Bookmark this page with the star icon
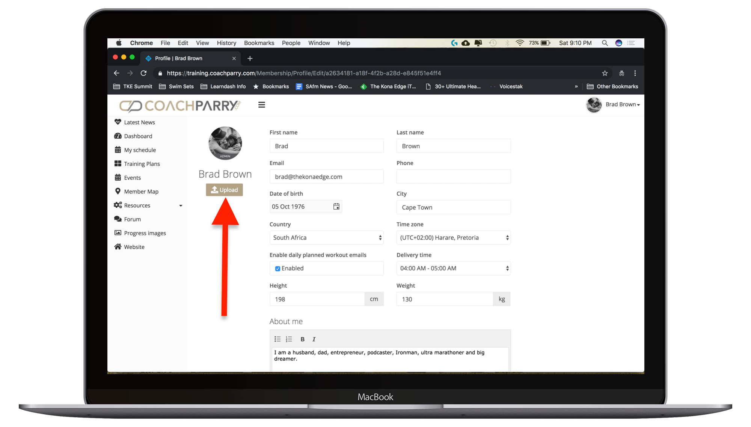 pos(605,73)
